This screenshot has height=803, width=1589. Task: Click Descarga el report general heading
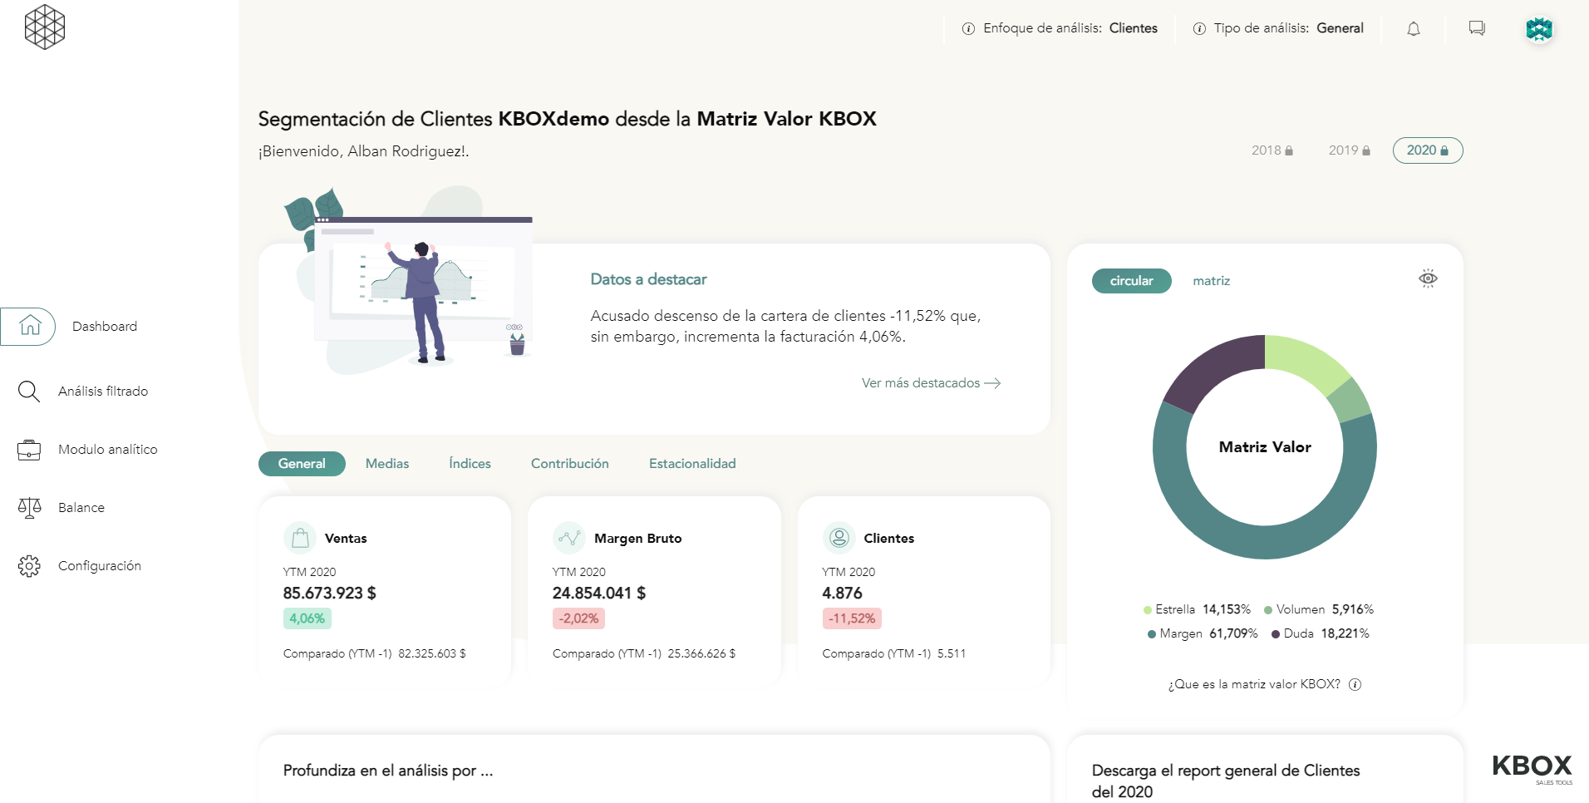(x=1226, y=781)
